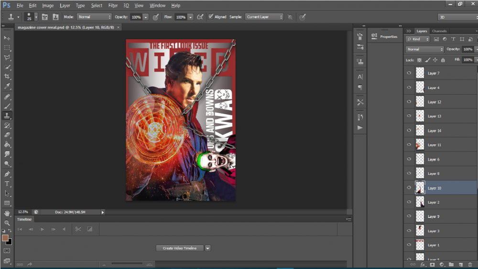Open the Paragraph panel icon
Screen dimensions: 478x269
click(360, 87)
